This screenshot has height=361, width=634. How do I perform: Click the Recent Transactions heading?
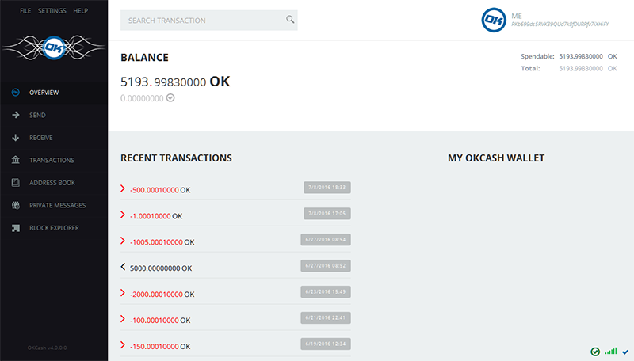click(x=176, y=158)
